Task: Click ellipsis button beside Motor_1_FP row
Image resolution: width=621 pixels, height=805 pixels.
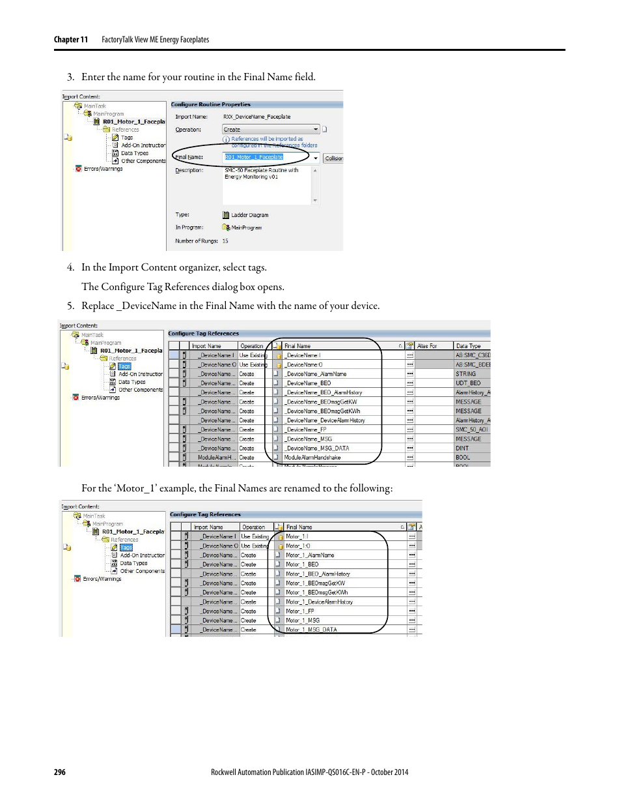Action: click(411, 611)
